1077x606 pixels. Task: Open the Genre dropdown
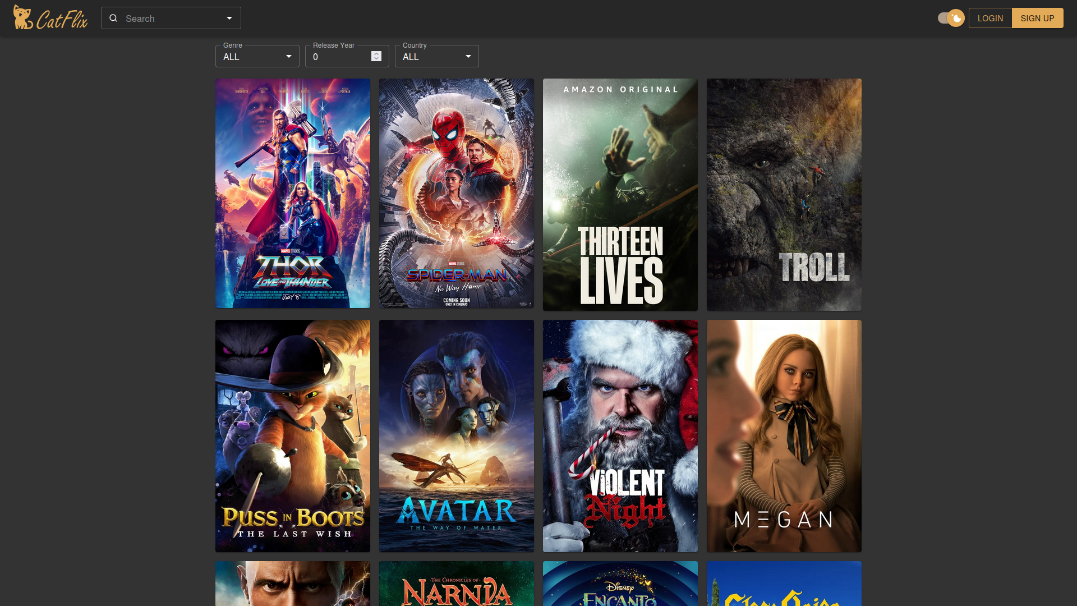pos(257,56)
